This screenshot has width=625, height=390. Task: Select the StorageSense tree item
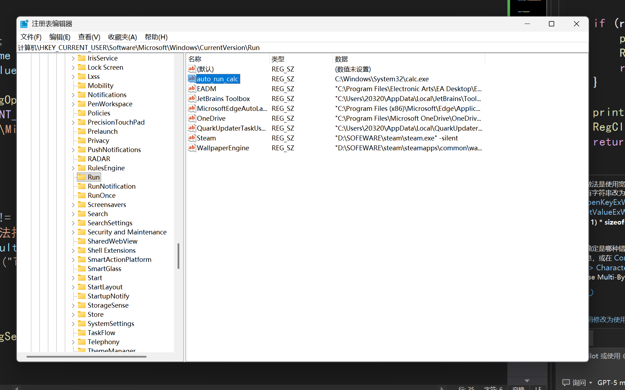(x=108, y=305)
